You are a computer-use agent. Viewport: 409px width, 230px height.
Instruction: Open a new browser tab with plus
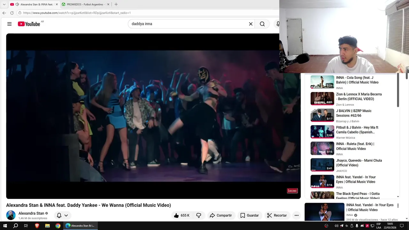pyautogui.click(x=116, y=4)
